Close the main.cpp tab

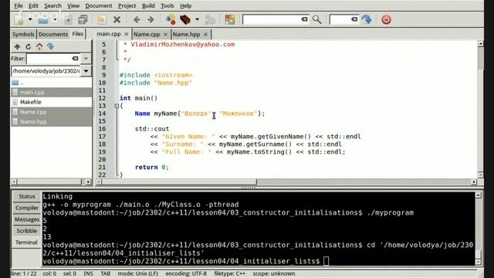[x=127, y=34]
